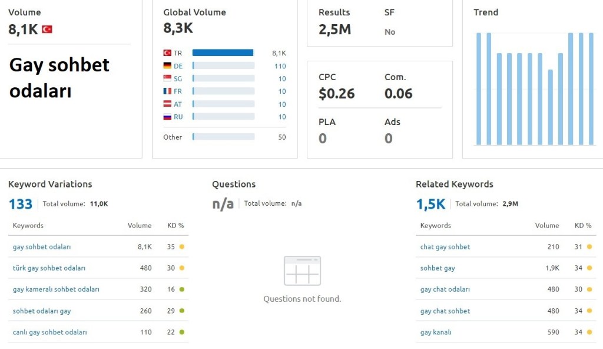
Task: Click the shortest bar in the Trend chart
Action: (550, 107)
